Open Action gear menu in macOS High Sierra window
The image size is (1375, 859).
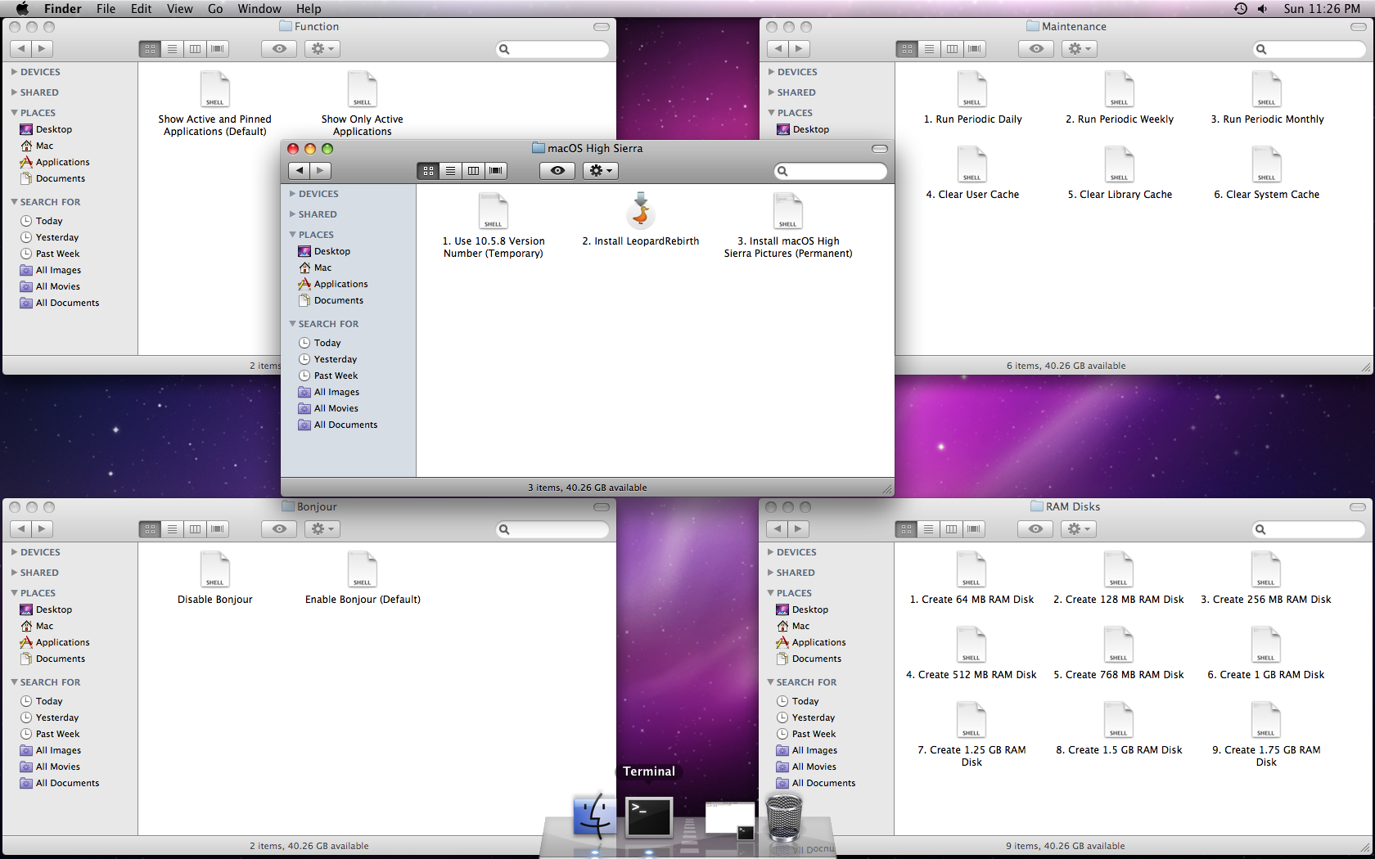point(601,170)
